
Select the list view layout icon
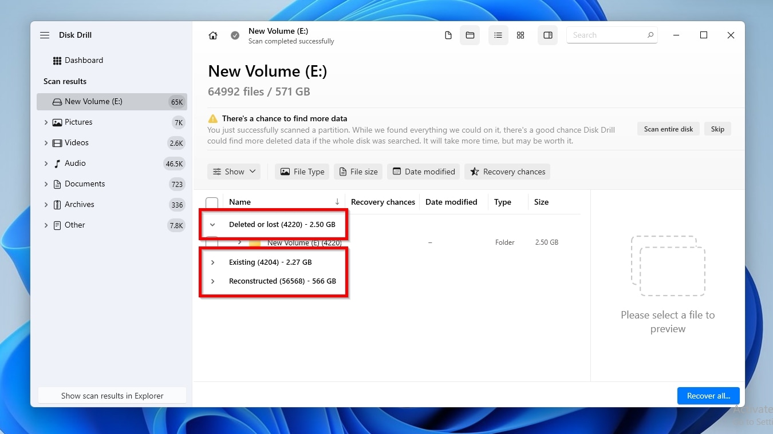pyautogui.click(x=498, y=35)
